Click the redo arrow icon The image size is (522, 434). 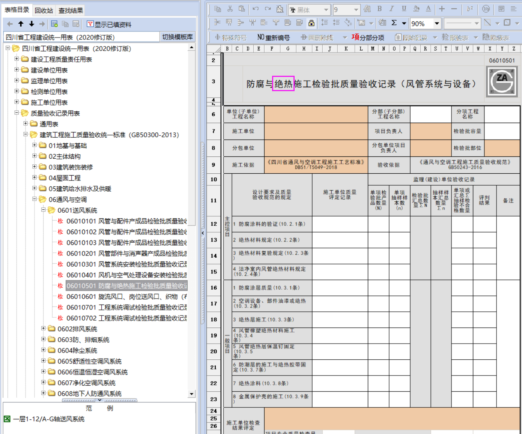click(x=268, y=9)
